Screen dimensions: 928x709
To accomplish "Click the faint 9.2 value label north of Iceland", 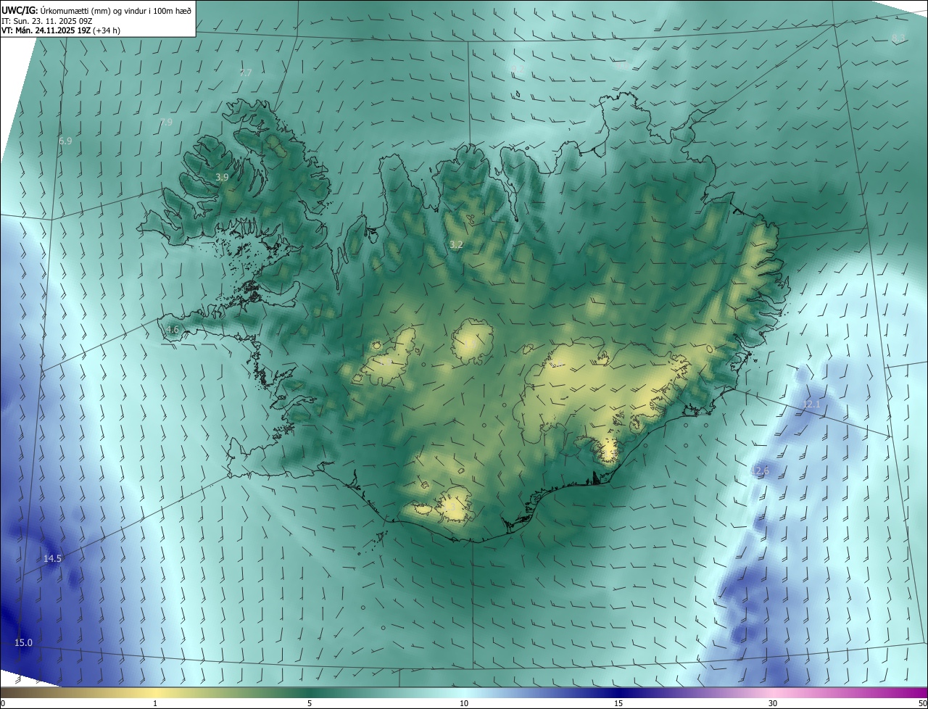I will [517, 70].
